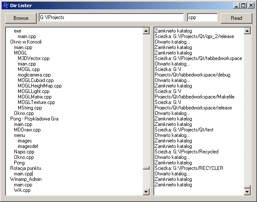
Task: Select the Okno w Konsoli entry
Action: tap(26, 42)
